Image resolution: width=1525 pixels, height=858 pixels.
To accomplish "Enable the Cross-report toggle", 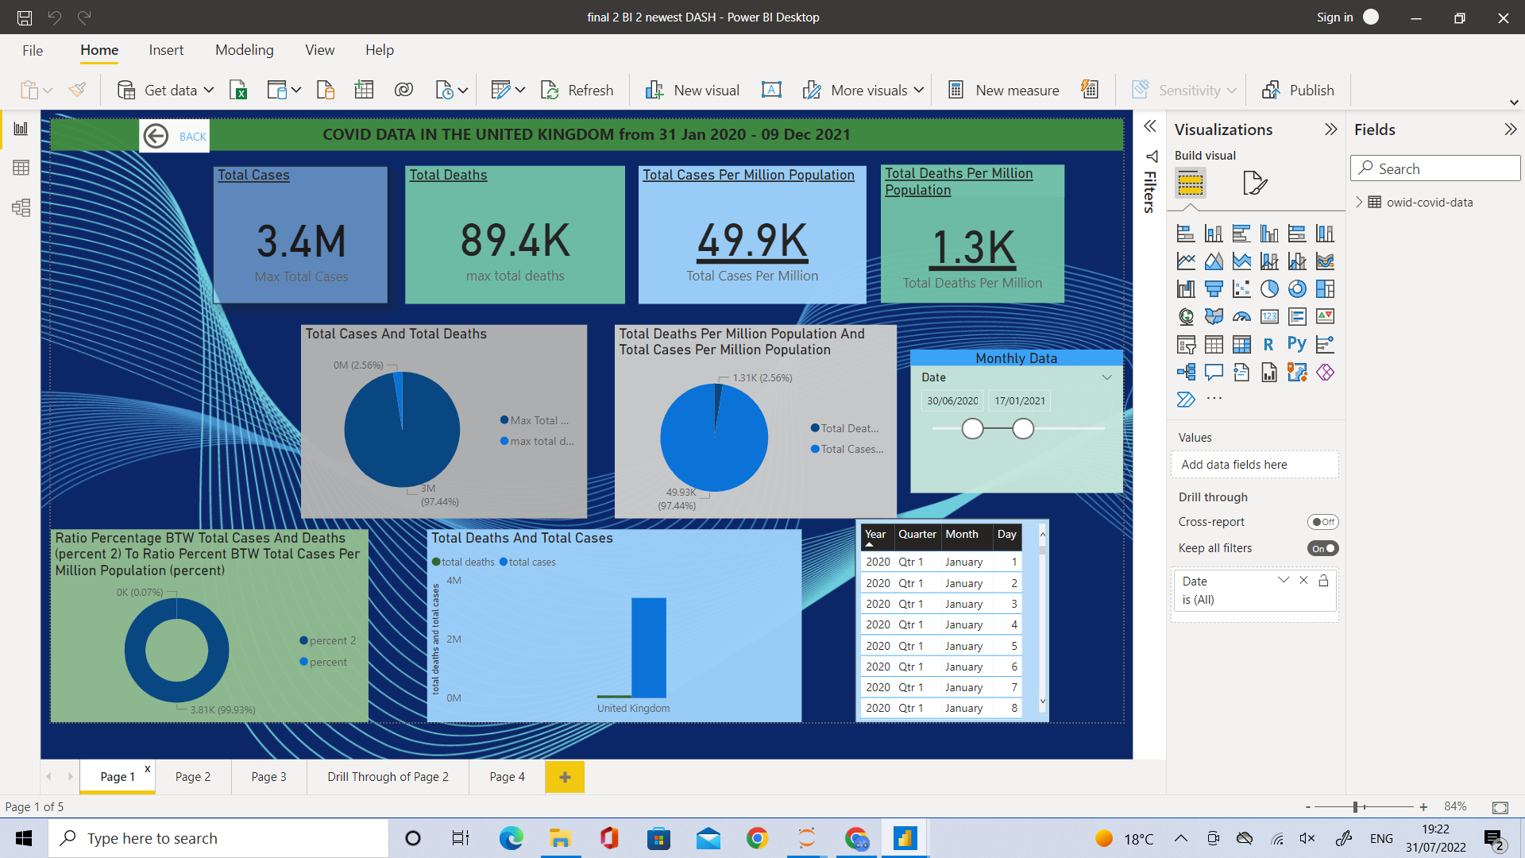I will (x=1322, y=522).
